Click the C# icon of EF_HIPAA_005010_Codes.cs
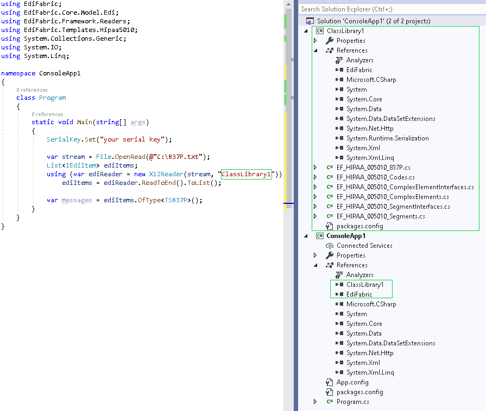The image size is (486, 411). pos(330,177)
